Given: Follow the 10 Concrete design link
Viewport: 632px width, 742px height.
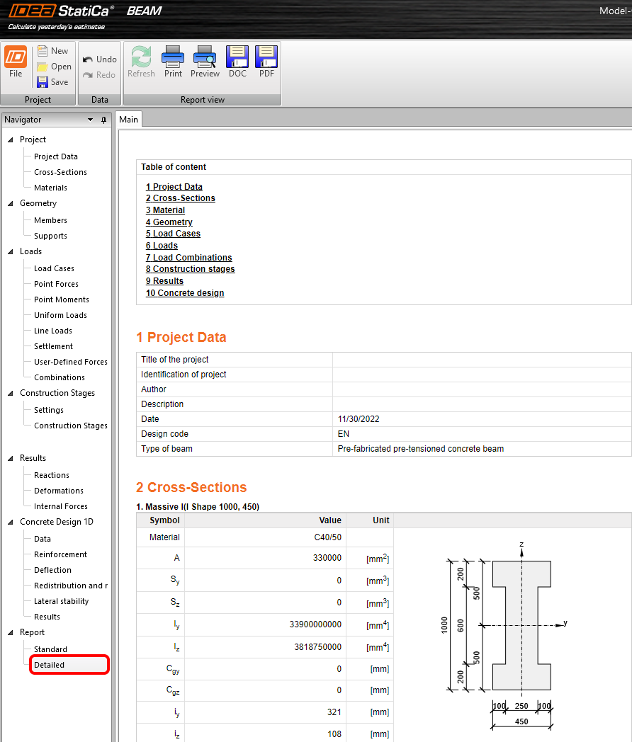Looking at the screenshot, I should pos(185,293).
